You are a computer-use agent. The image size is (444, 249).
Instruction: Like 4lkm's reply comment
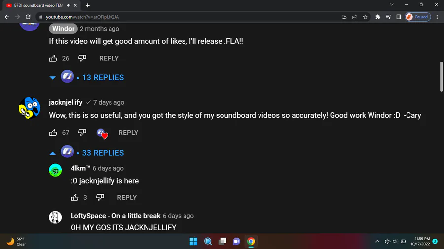click(x=75, y=197)
